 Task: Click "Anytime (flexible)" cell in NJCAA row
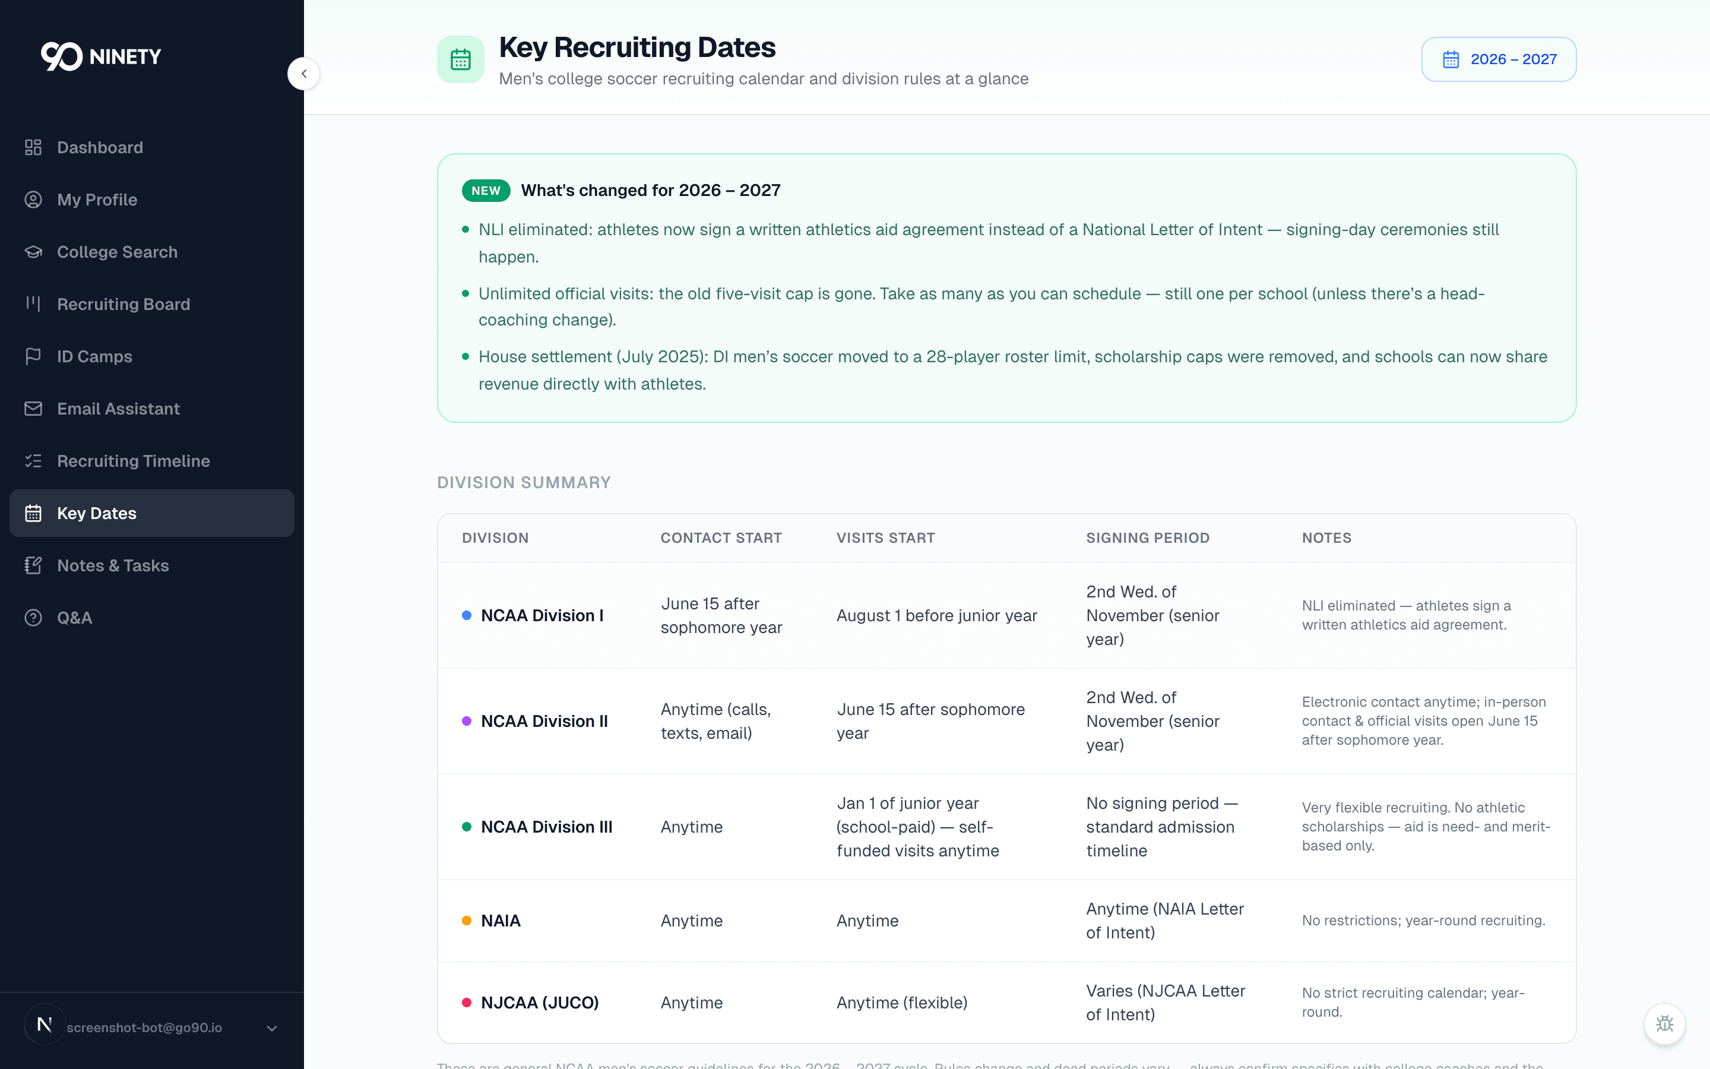click(x=902, y=1002)
